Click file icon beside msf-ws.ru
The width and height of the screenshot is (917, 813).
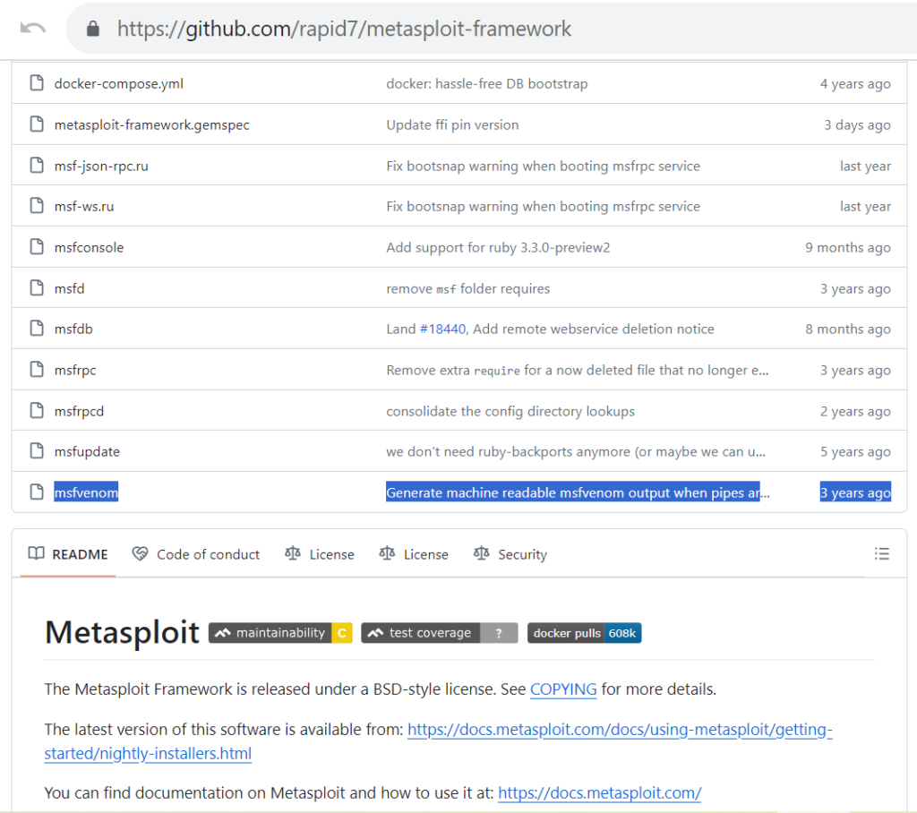coord(37,206)
